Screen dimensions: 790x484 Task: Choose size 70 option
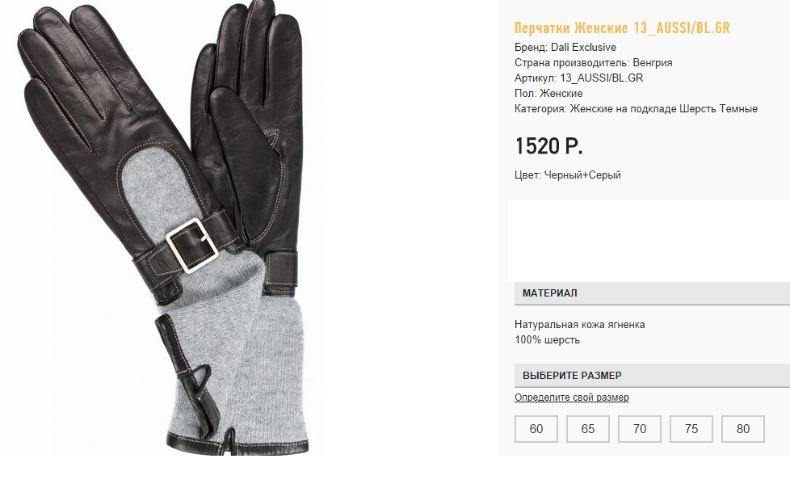(640, 429)
